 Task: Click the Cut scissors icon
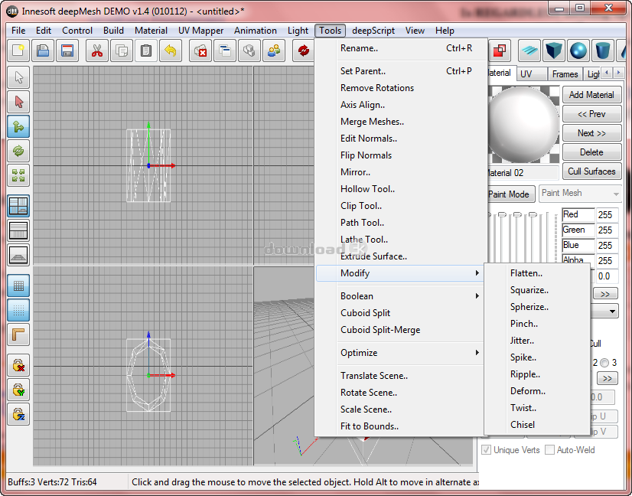[97, 51]
